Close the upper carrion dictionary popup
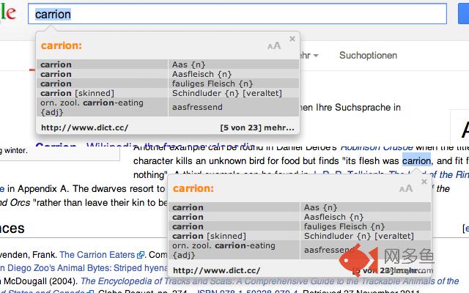The width and height of the screenshot is (469, 293). (x=292, y=39)
